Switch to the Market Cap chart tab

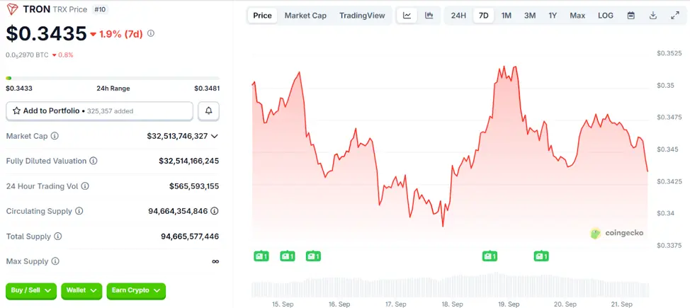[305, 16]
